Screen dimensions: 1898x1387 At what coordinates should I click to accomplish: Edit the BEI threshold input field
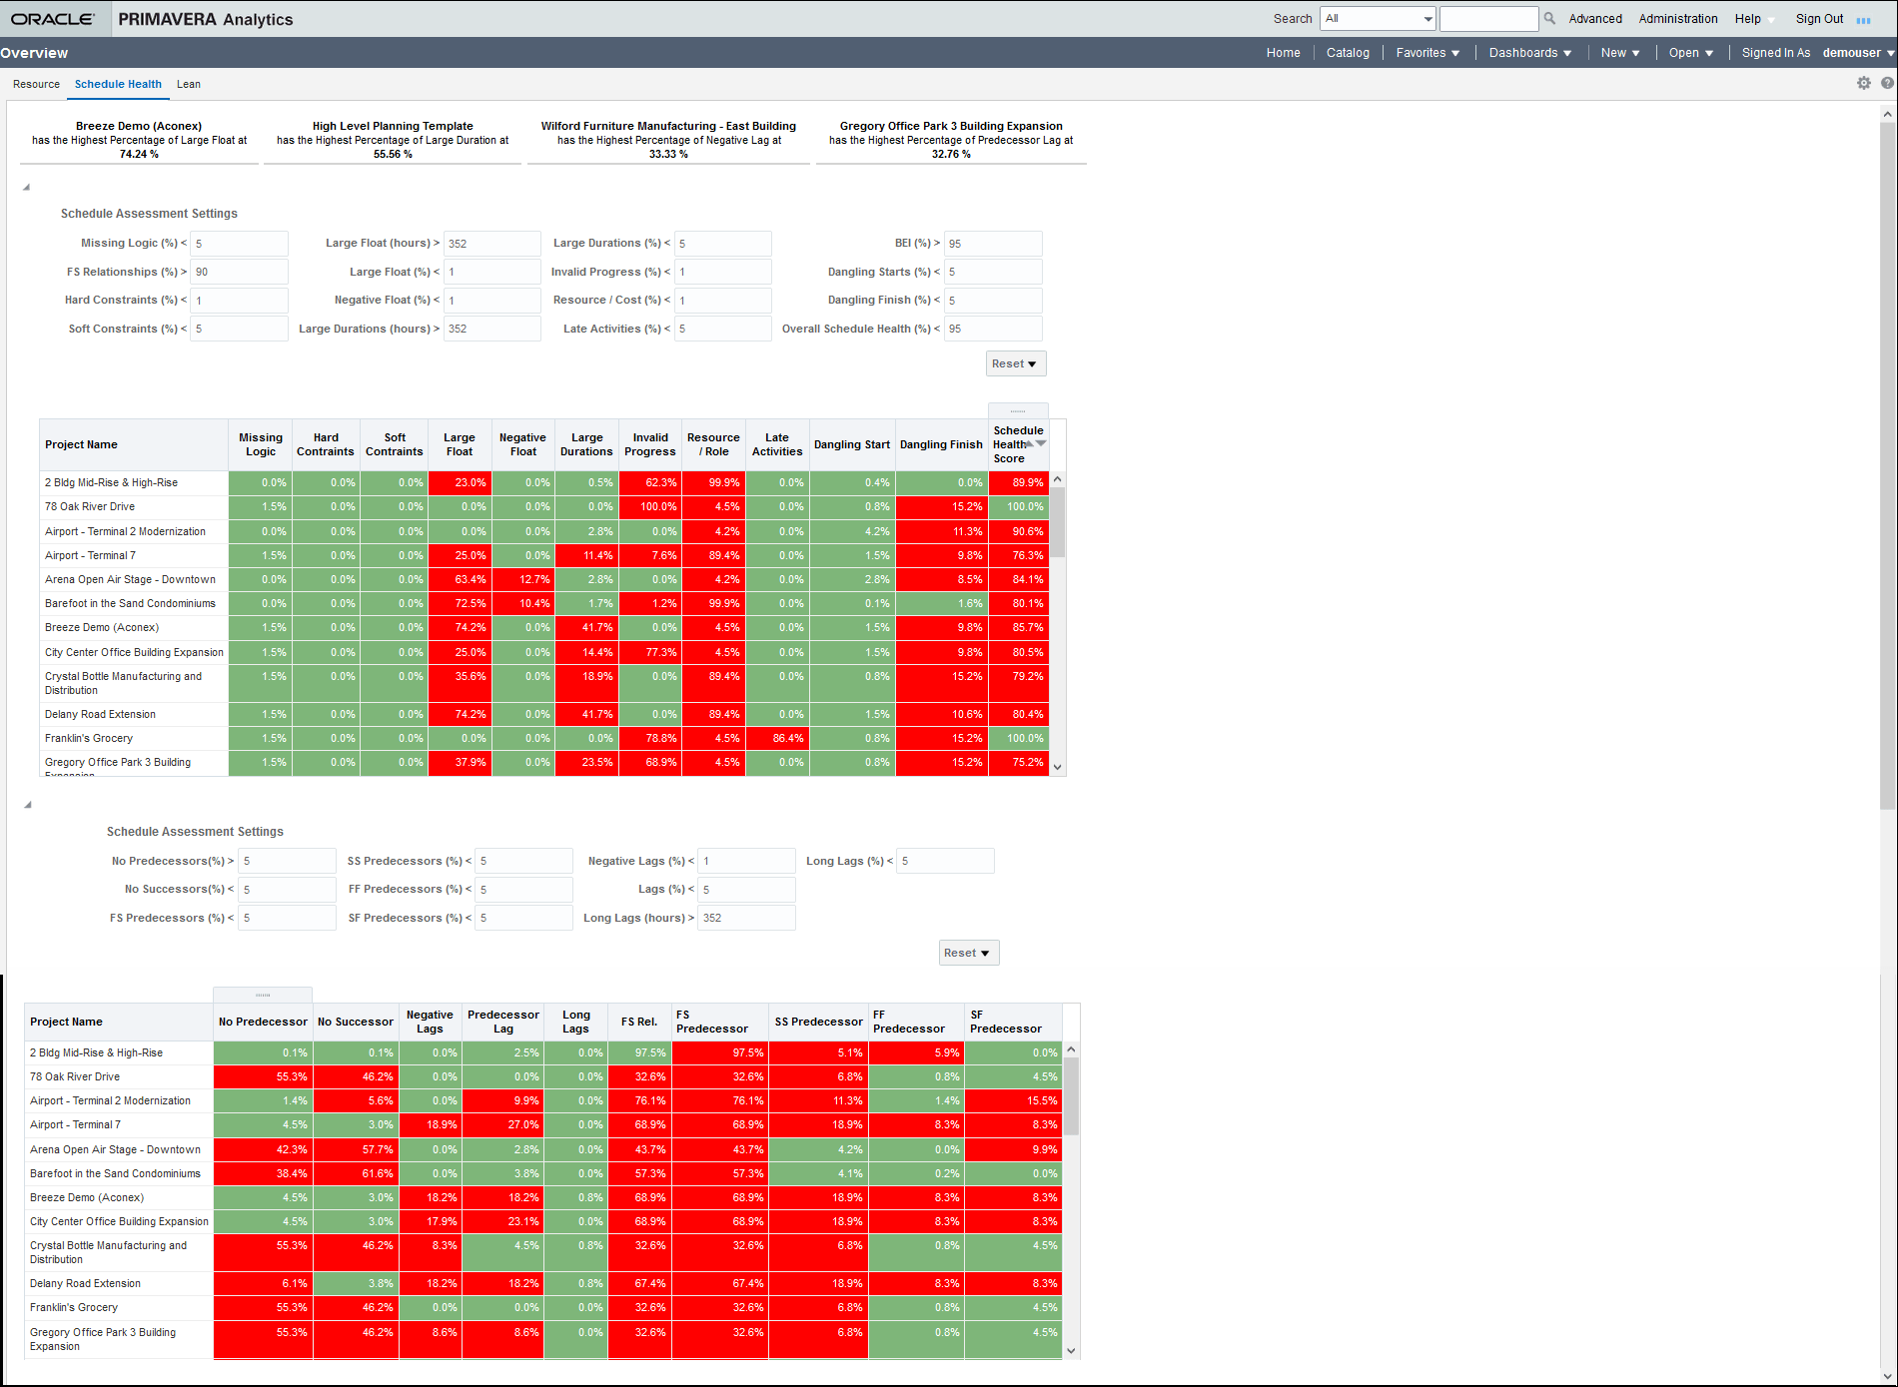point(992,243)
